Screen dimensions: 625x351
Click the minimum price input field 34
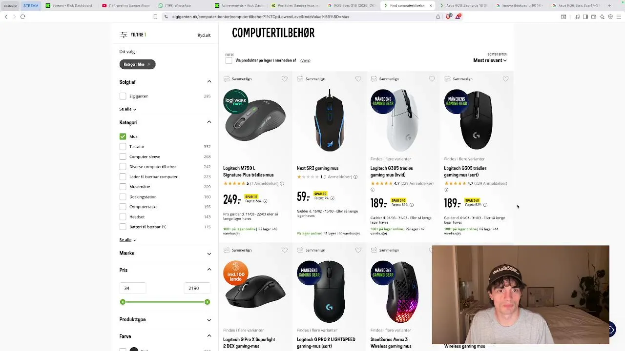[133, 288]
